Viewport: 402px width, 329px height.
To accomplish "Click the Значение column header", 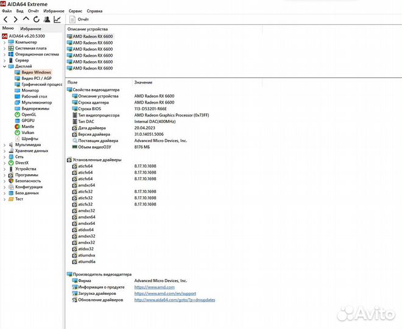I will (143, 82).
